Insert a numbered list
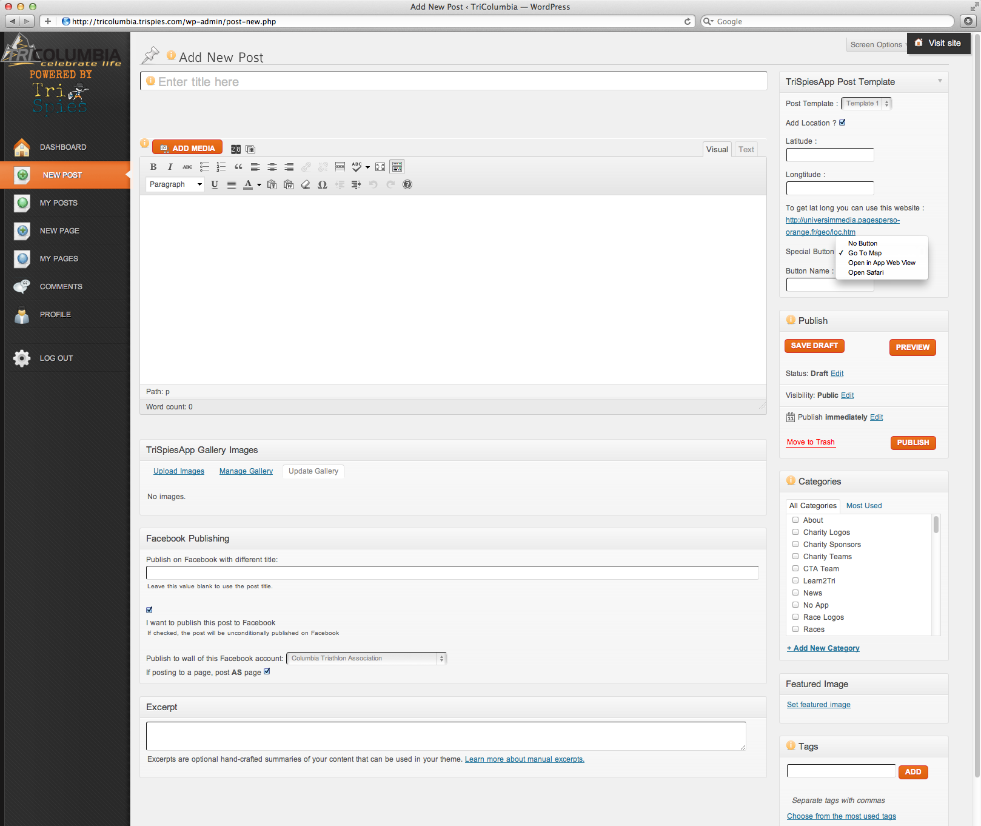 [221, 167]
